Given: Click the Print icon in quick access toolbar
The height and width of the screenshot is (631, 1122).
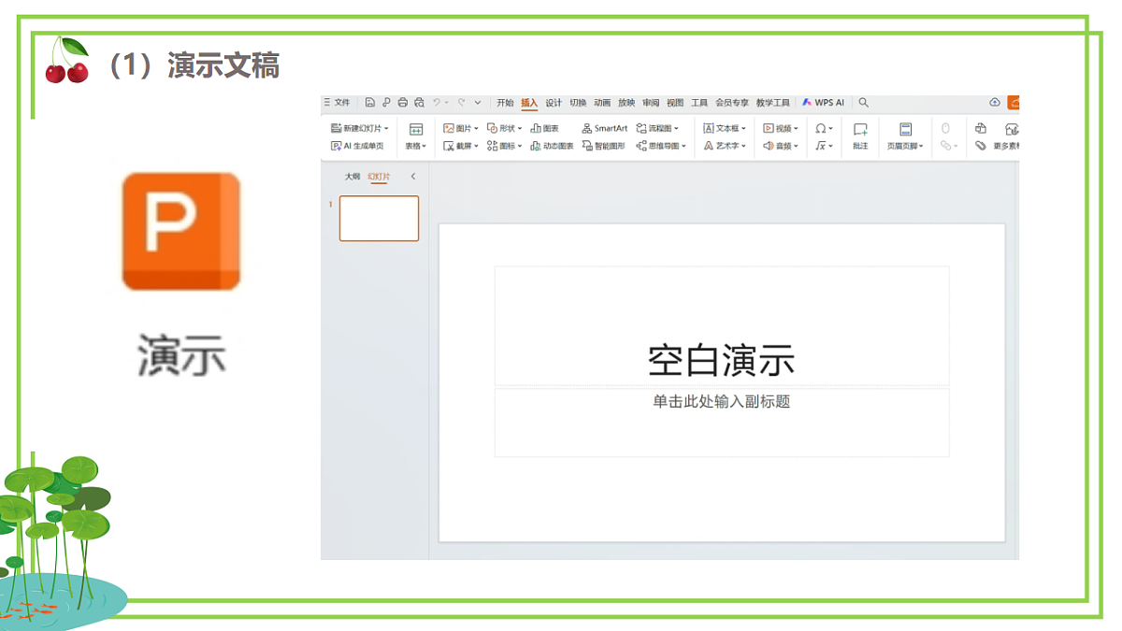Looking at the screenshot, I should pyautogui.click(x=403, y=103).
